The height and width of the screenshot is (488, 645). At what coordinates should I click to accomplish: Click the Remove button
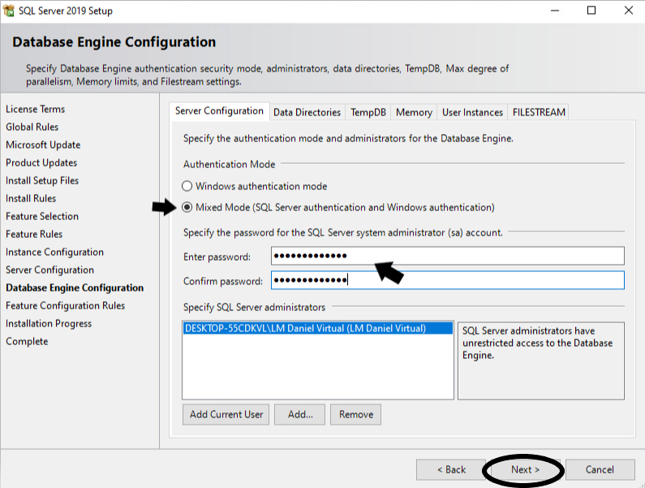point(356,414)
